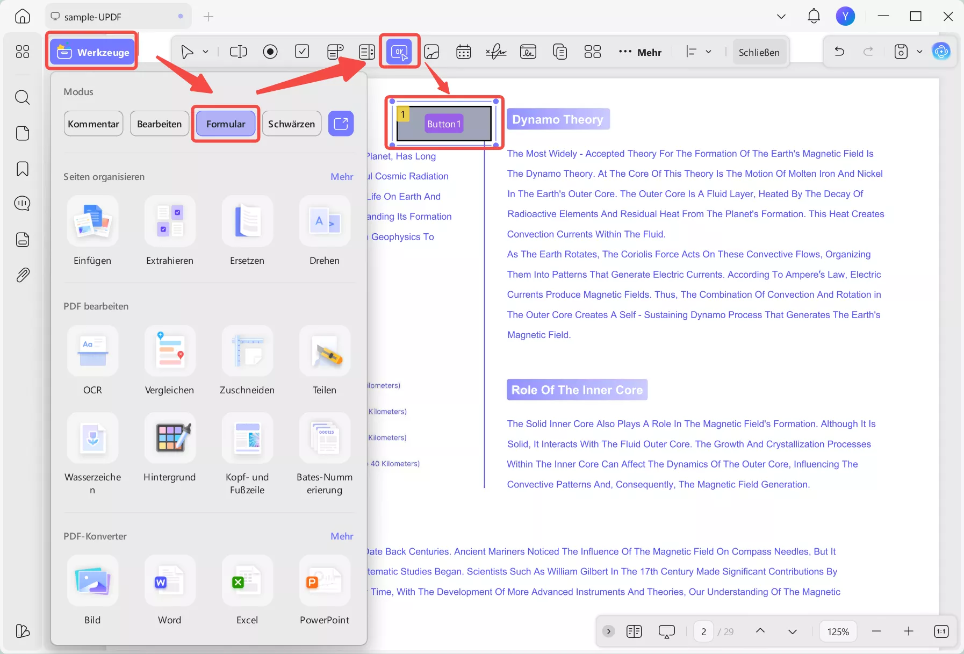Image resolution: width=964 pixels, height=654 pixels.
Task: Click Schließen to exit form mode
Action: (x=759, y=52)
